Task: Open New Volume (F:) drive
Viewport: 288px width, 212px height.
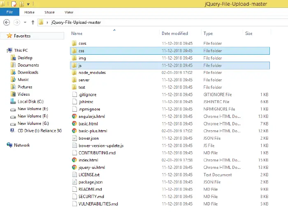Action: coord(33,116)
